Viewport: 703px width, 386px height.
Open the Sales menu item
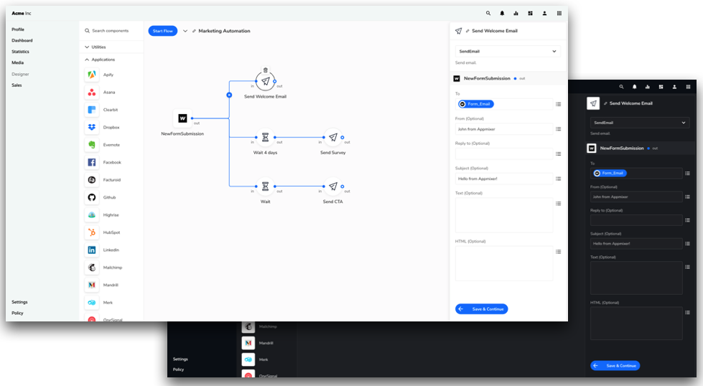tap(17, 85)
